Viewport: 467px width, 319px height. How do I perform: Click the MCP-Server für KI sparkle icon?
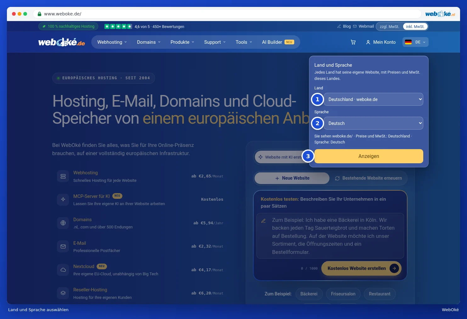tap(63, 199)
